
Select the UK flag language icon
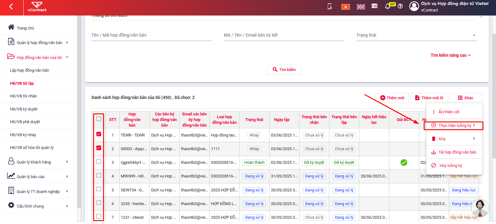tap(361, 7)
